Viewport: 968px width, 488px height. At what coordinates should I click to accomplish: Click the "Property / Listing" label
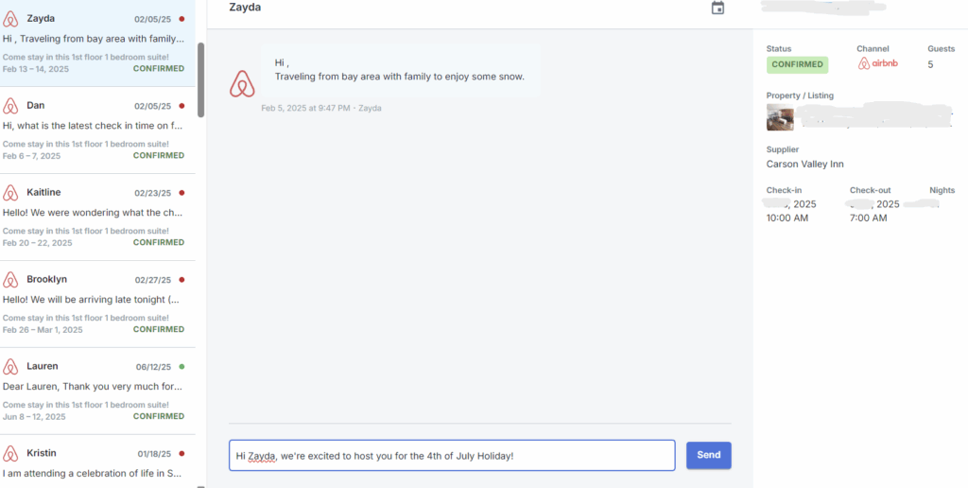coord(800,96)
